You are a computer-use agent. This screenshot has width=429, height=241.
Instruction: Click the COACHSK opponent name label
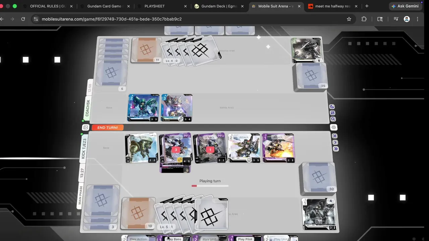pyautogui.click(x=87, y=108)
